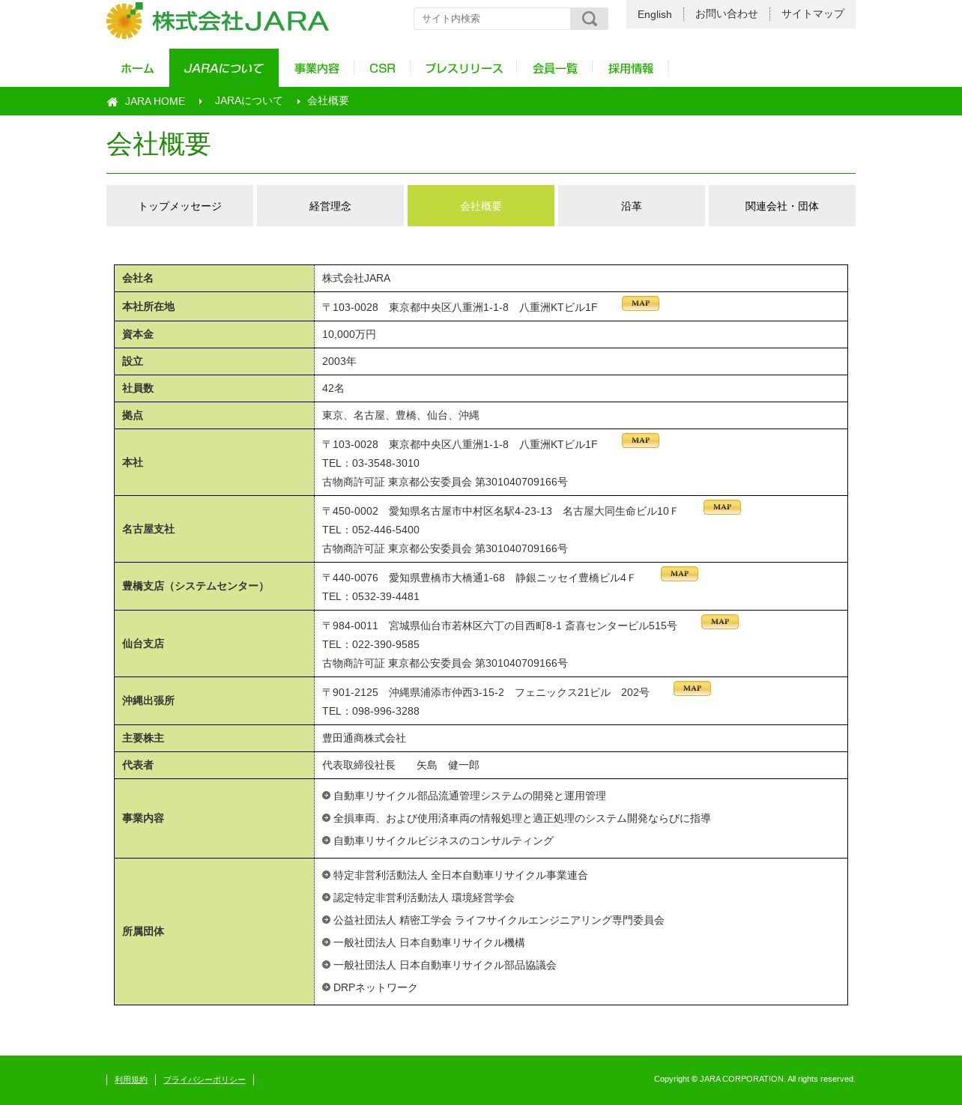Click 10,000万円 capital value
The width and height of the screenshot is (962, 1105).
tap(349, 334)
